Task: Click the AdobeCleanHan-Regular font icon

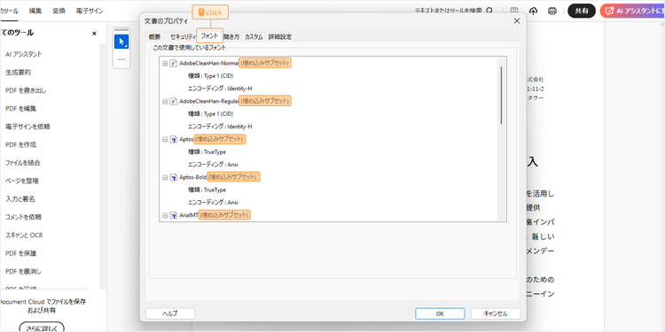Action: 174,101
